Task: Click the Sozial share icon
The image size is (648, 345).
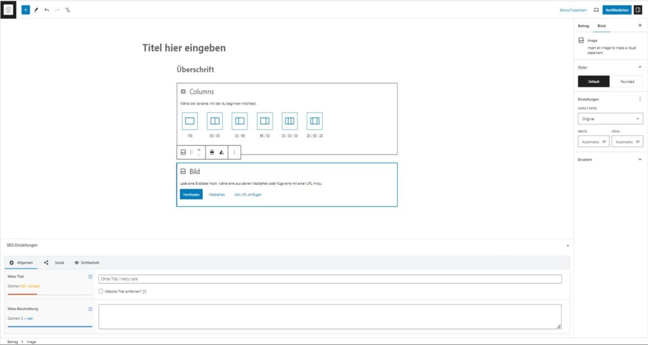Action: tap(46, 263)
